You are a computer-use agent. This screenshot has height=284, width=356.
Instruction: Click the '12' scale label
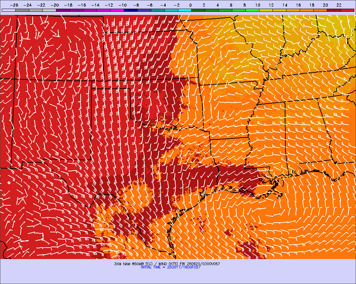tap(271, 5)
